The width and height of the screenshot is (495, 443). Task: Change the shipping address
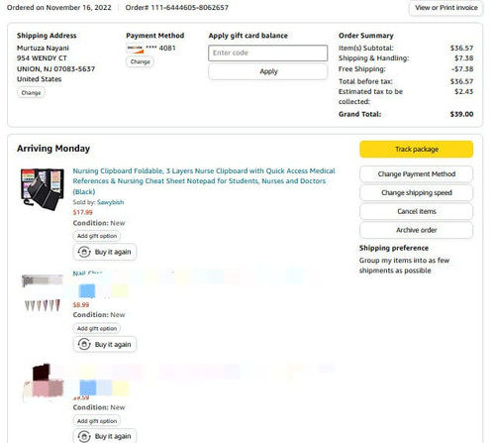pyautogui.click(x=31, y=93)
